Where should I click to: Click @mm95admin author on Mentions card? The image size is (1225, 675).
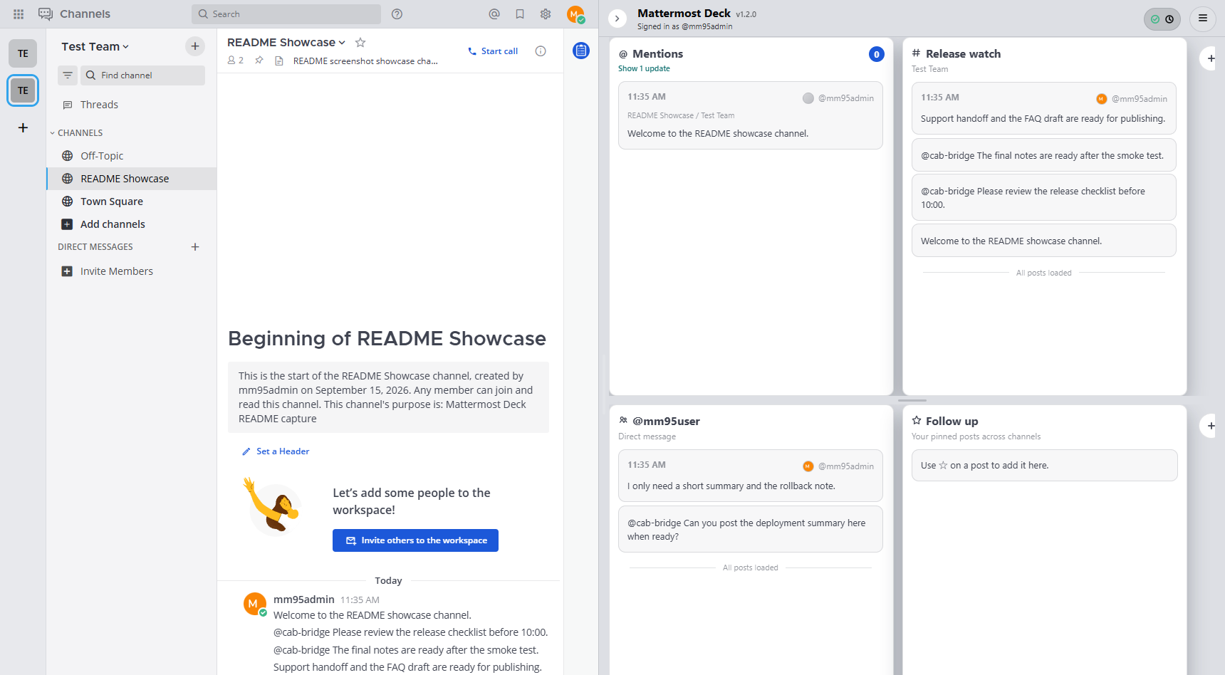pyautogui.click(x=846, y=98)
